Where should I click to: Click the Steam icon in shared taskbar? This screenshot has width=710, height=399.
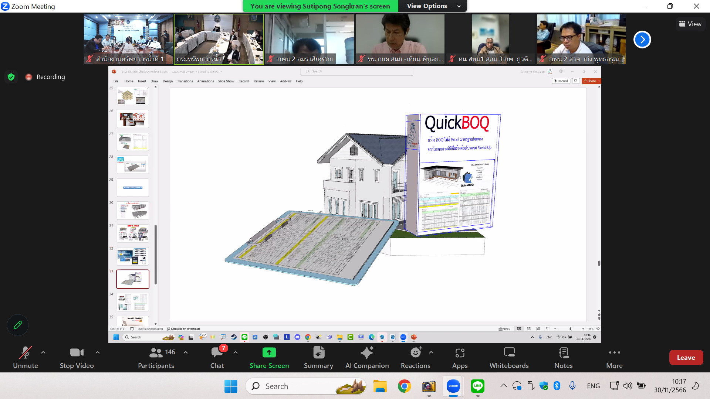[x=234, y=337]
